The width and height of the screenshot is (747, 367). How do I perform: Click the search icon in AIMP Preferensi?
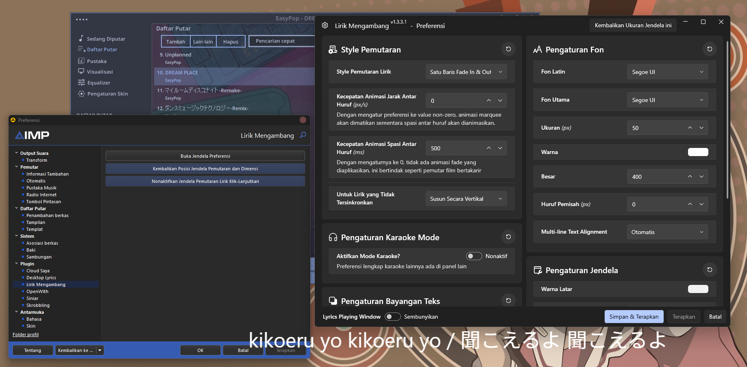click(x=303, y=135)
